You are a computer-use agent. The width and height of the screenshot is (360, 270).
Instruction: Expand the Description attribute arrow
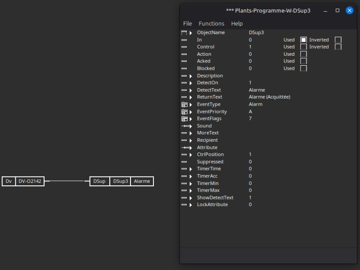[191, 76]
